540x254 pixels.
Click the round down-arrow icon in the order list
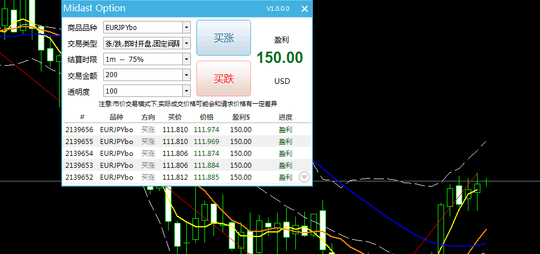tap(305, 177)
